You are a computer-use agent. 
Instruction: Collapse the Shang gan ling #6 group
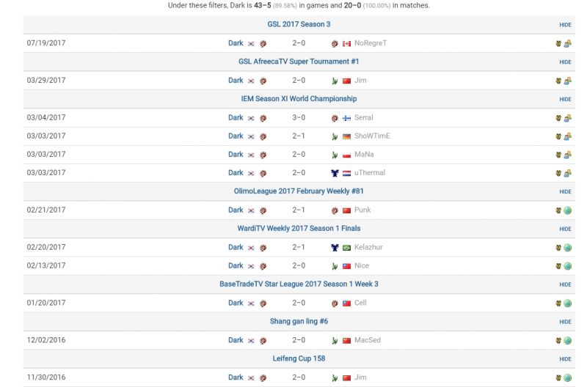point(565,322)
